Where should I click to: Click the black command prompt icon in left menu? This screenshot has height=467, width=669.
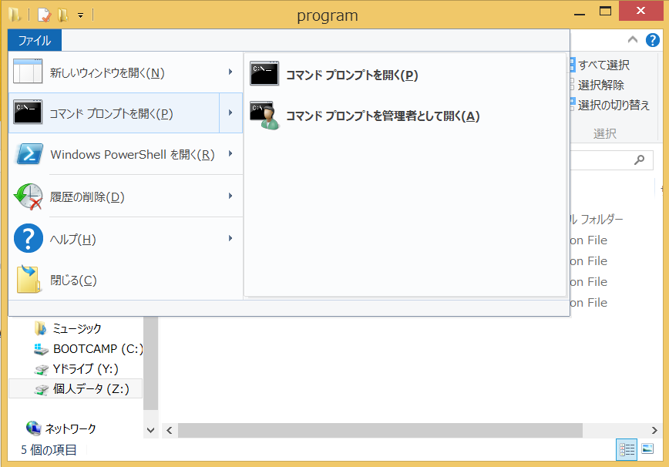pos(28,113)
